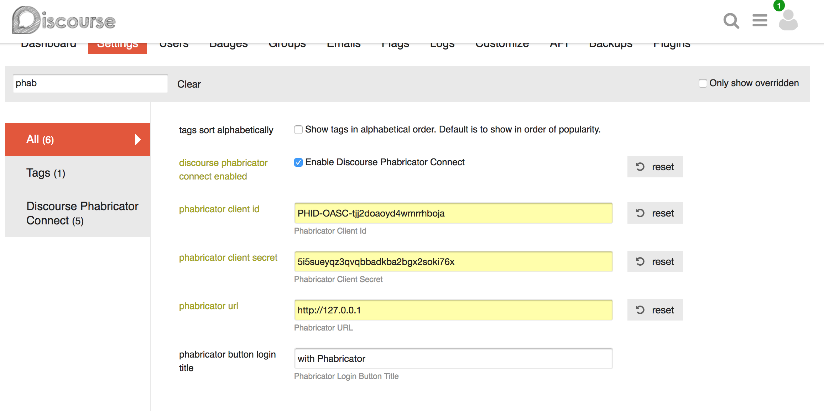This screenshot has height=411, width=824.
Task: Reset discourse phabricator connect enabled setting
Action: click(655, 167)
